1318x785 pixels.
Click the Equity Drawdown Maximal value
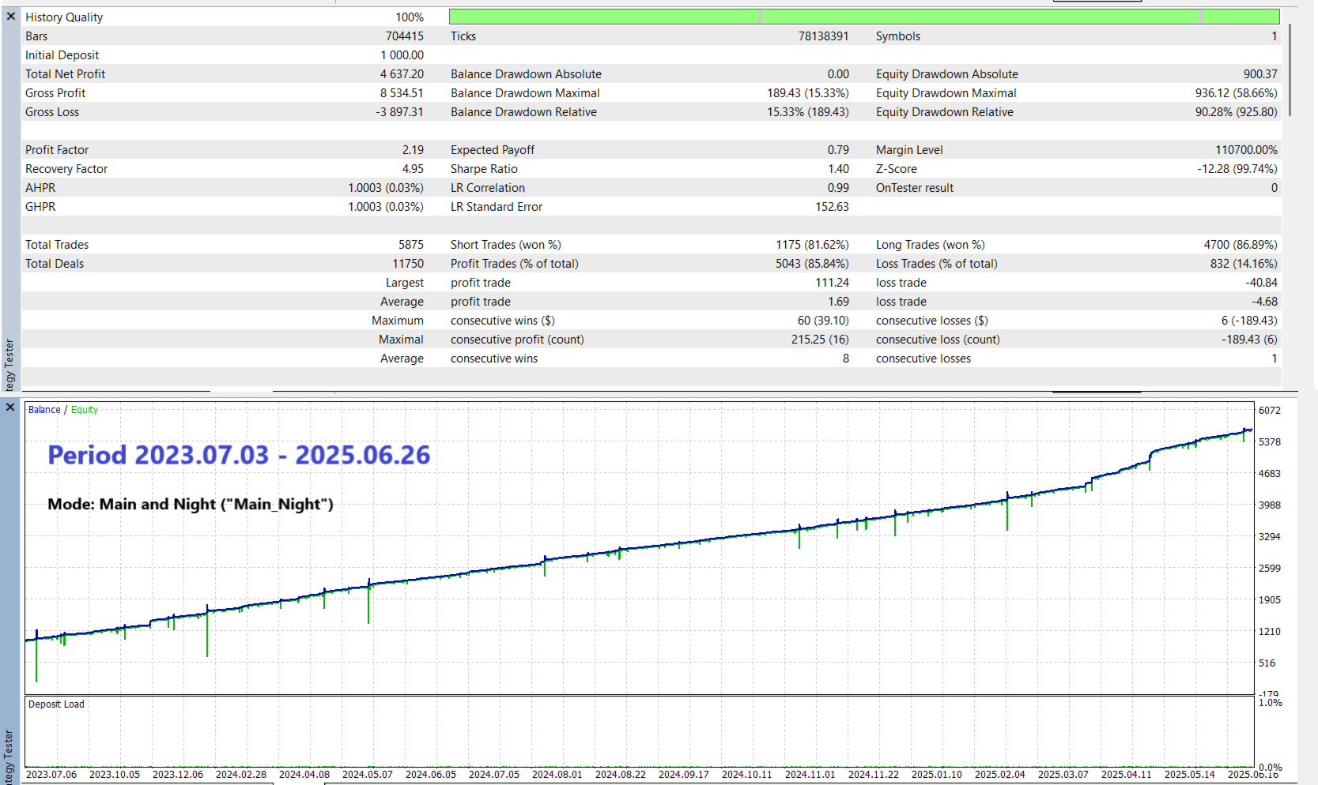coord(1236,93)
